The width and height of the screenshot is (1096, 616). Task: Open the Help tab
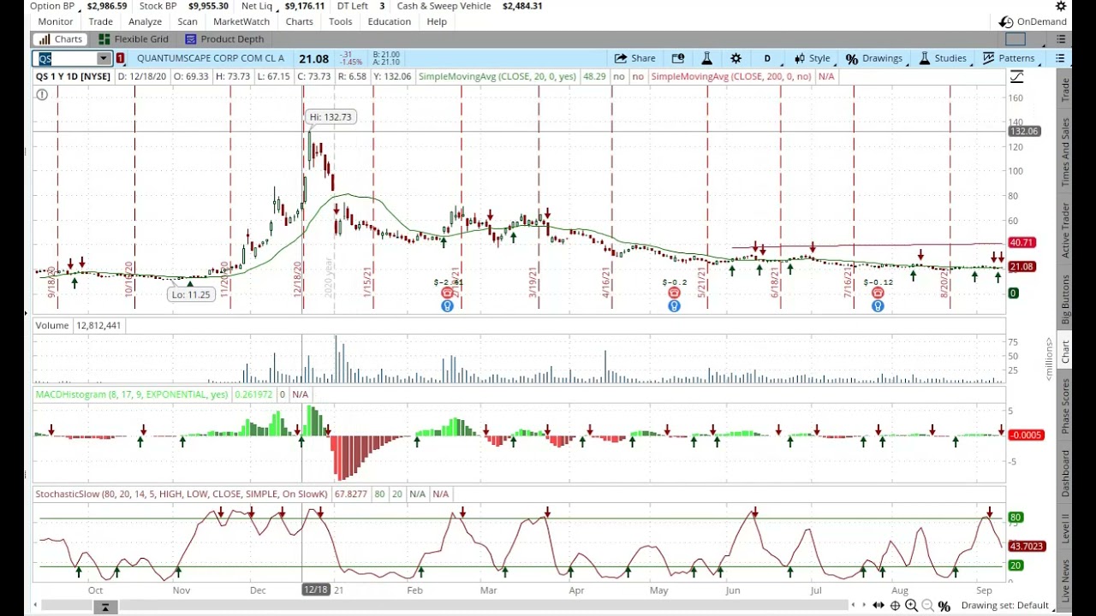pyautogui.click(x=437, y=21)
